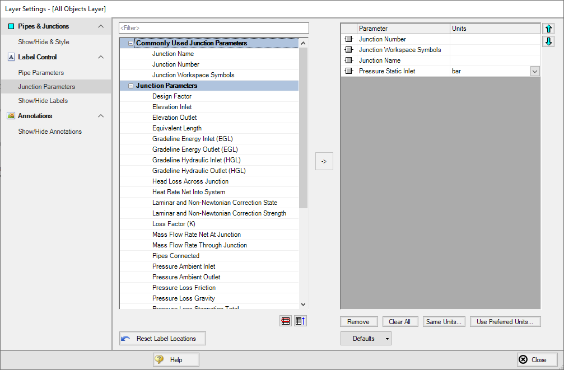Collapse the Pipes & Junctions section chevron
Viewport: 564px width, 370px height.
coord(101,26)
